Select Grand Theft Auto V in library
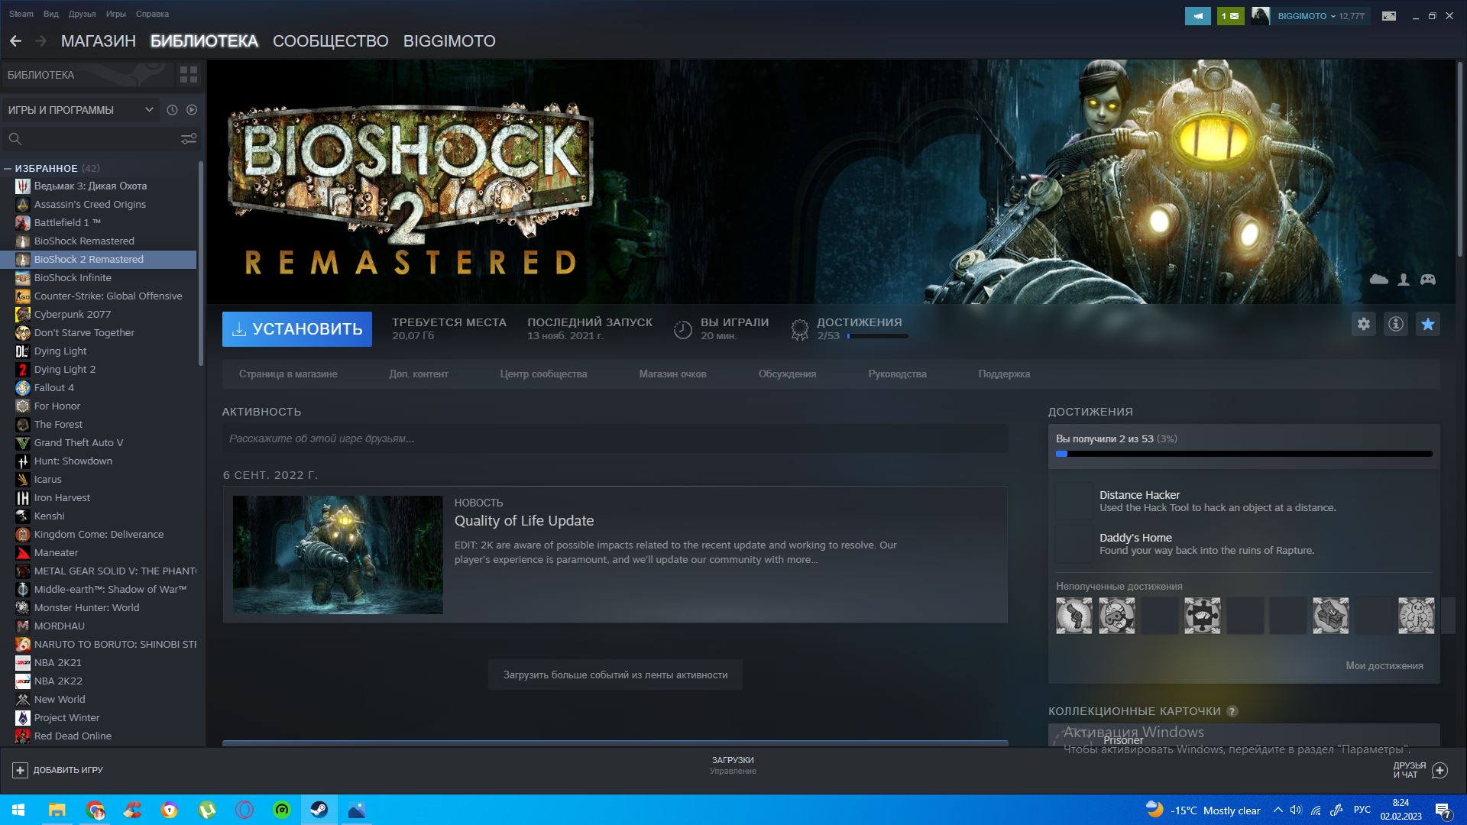The height and width of the screenshot is (825, 1467). tap(99, 443)
